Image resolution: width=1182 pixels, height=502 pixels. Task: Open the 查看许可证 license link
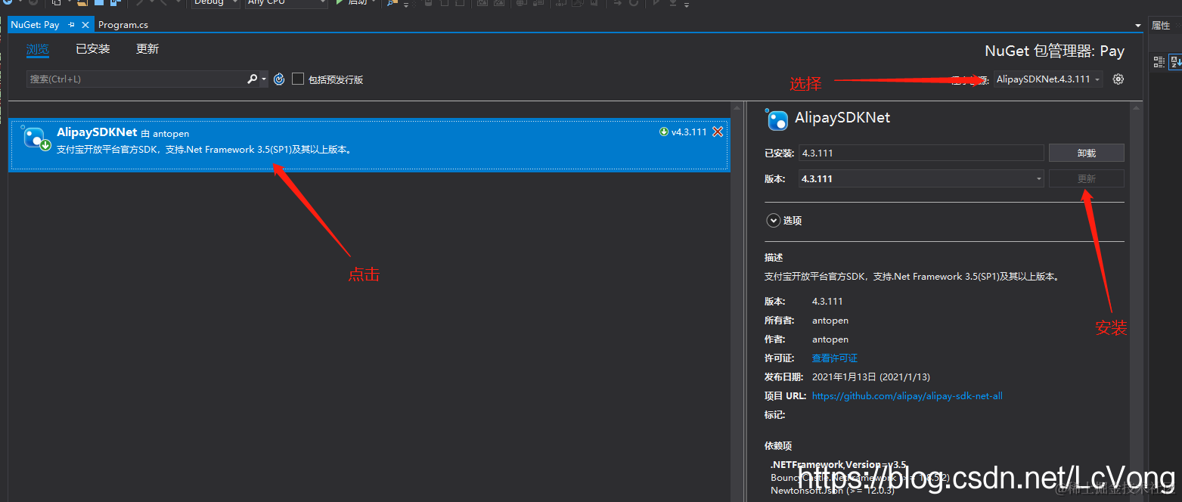[835, 358]
